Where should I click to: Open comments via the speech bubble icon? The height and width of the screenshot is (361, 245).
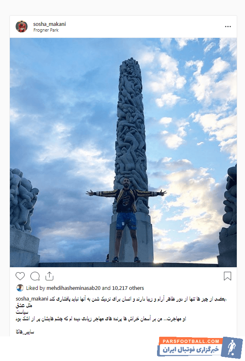(x=35, y=276)
